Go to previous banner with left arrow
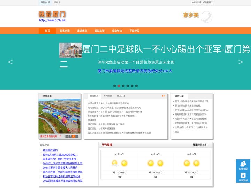 [10, 62]
